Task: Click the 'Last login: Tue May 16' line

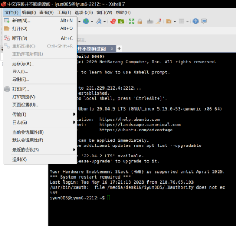Action: 122,182
